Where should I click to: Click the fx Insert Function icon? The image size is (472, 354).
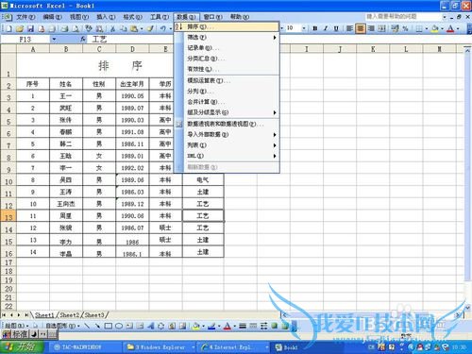(83, 39)
